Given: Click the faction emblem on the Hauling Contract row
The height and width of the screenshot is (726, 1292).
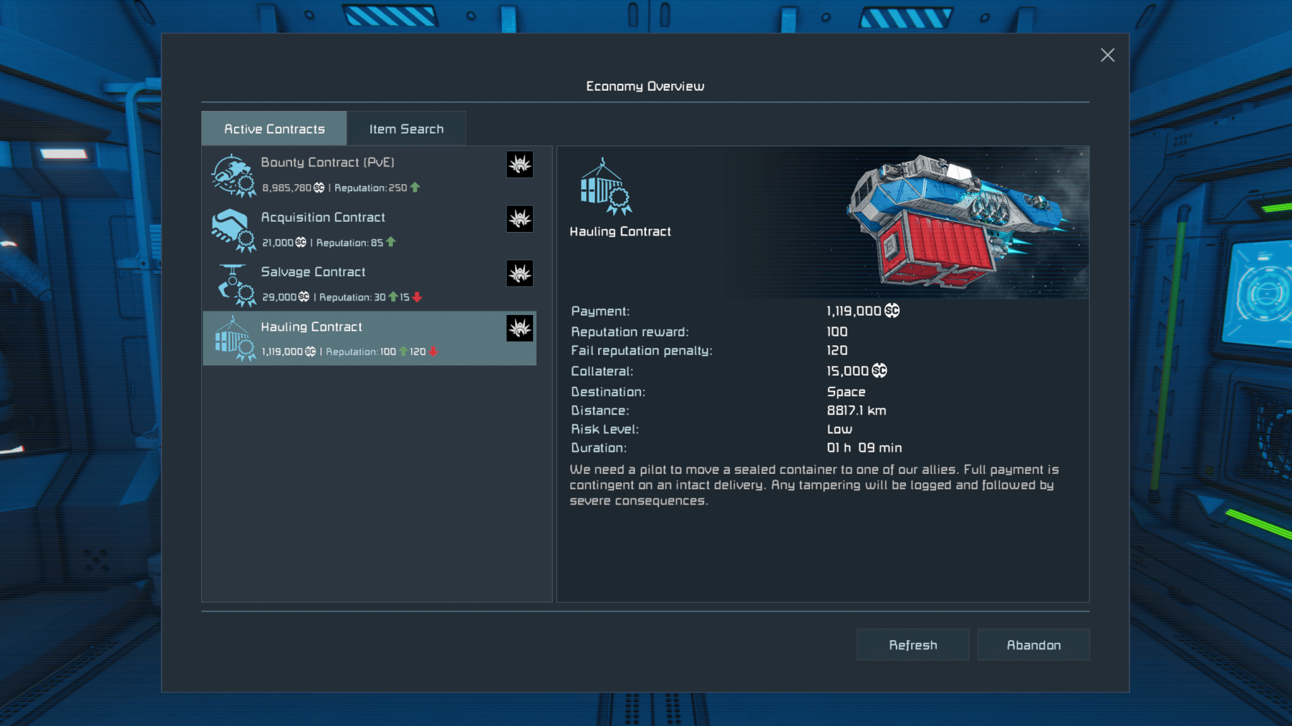Looking at the screenshot, I should click(520, 328).
